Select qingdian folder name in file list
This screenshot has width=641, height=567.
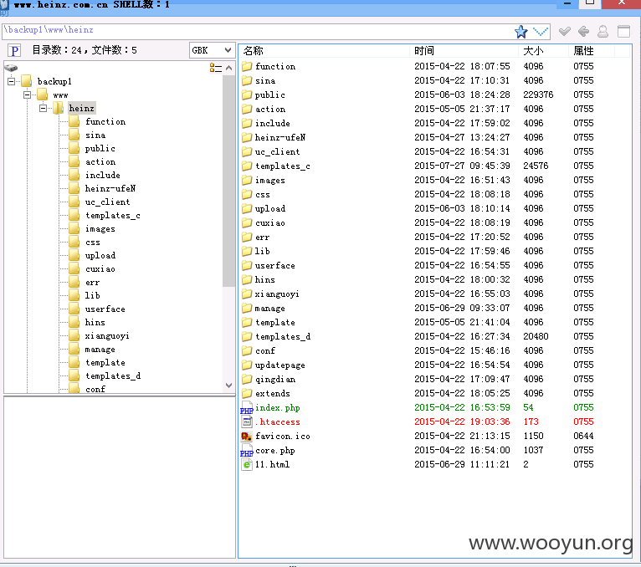(x=275, y=379)
